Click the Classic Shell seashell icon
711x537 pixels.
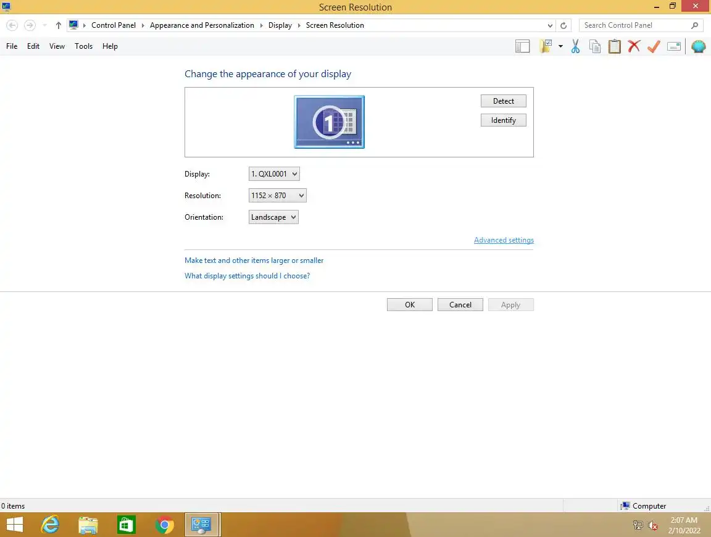[698, 46]
